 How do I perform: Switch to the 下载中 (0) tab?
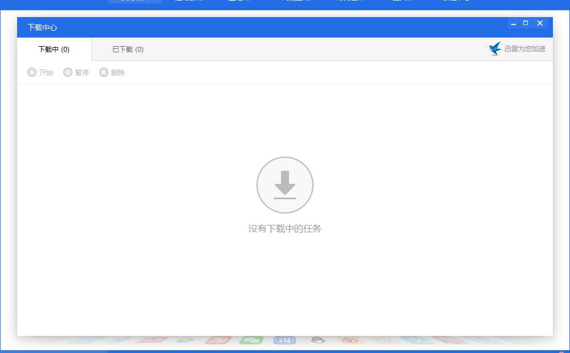54,49
